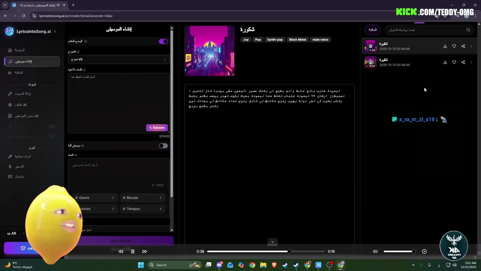
Task: Collapse the song details panel using down chevron
Action: pyautogui.click(x=272, y=242)
